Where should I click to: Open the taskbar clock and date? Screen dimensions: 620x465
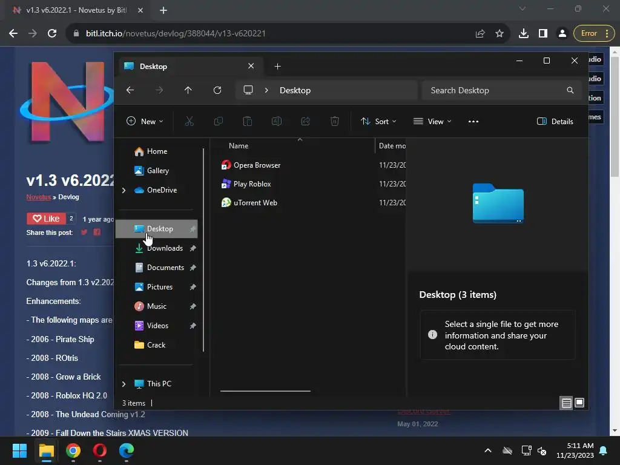coord(575,450)
